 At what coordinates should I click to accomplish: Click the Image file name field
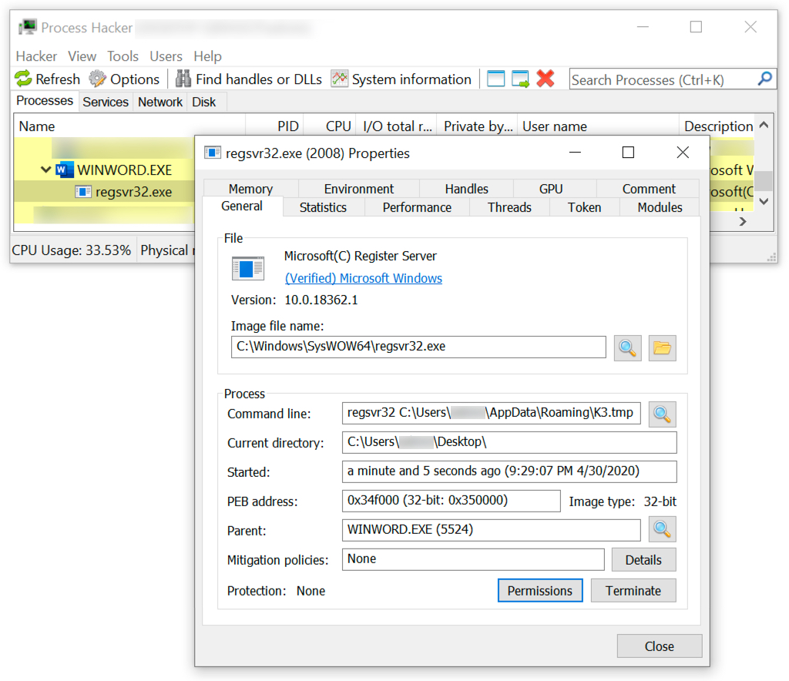coord(418,347)
